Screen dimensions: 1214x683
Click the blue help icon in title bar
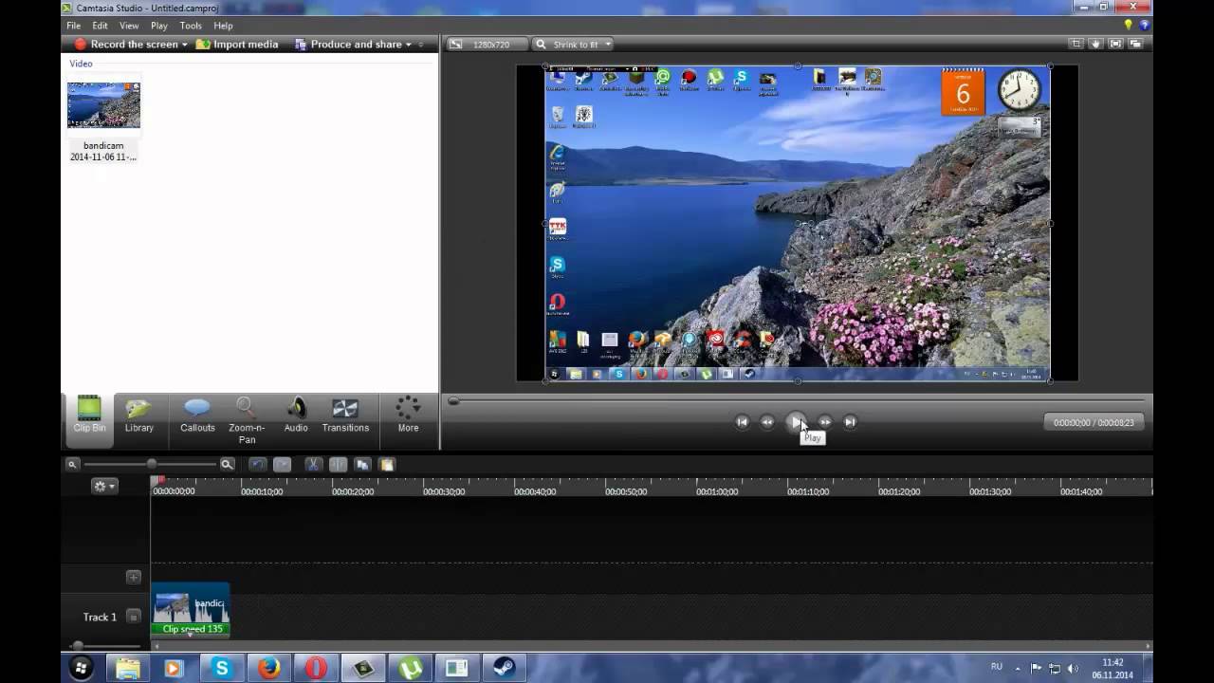(1144, 26)
